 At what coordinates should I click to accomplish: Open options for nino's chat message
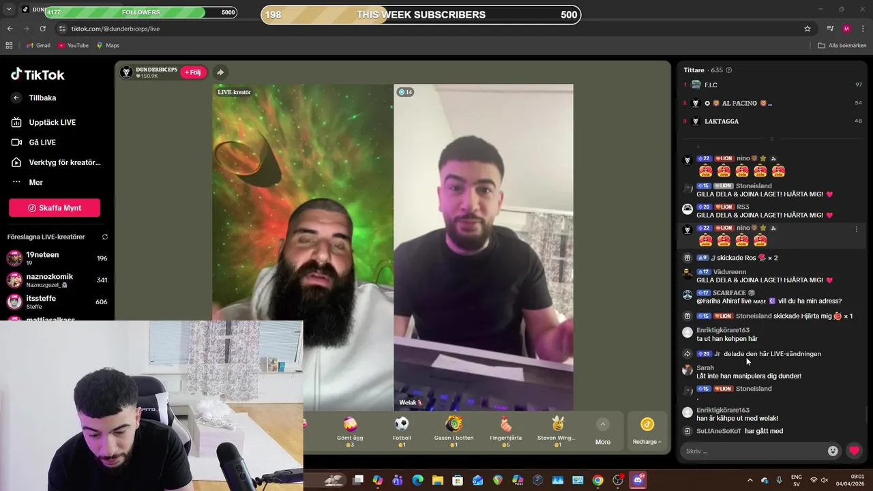click(857, 229)
